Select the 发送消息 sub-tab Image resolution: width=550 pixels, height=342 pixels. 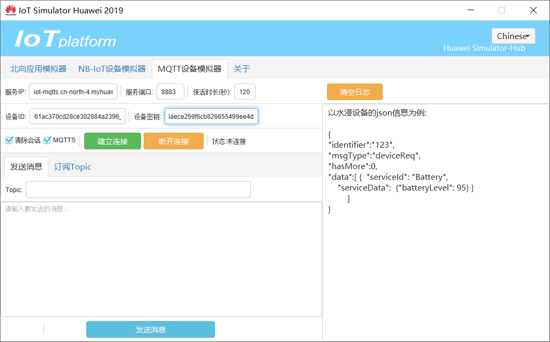click(x=26, y=167)
